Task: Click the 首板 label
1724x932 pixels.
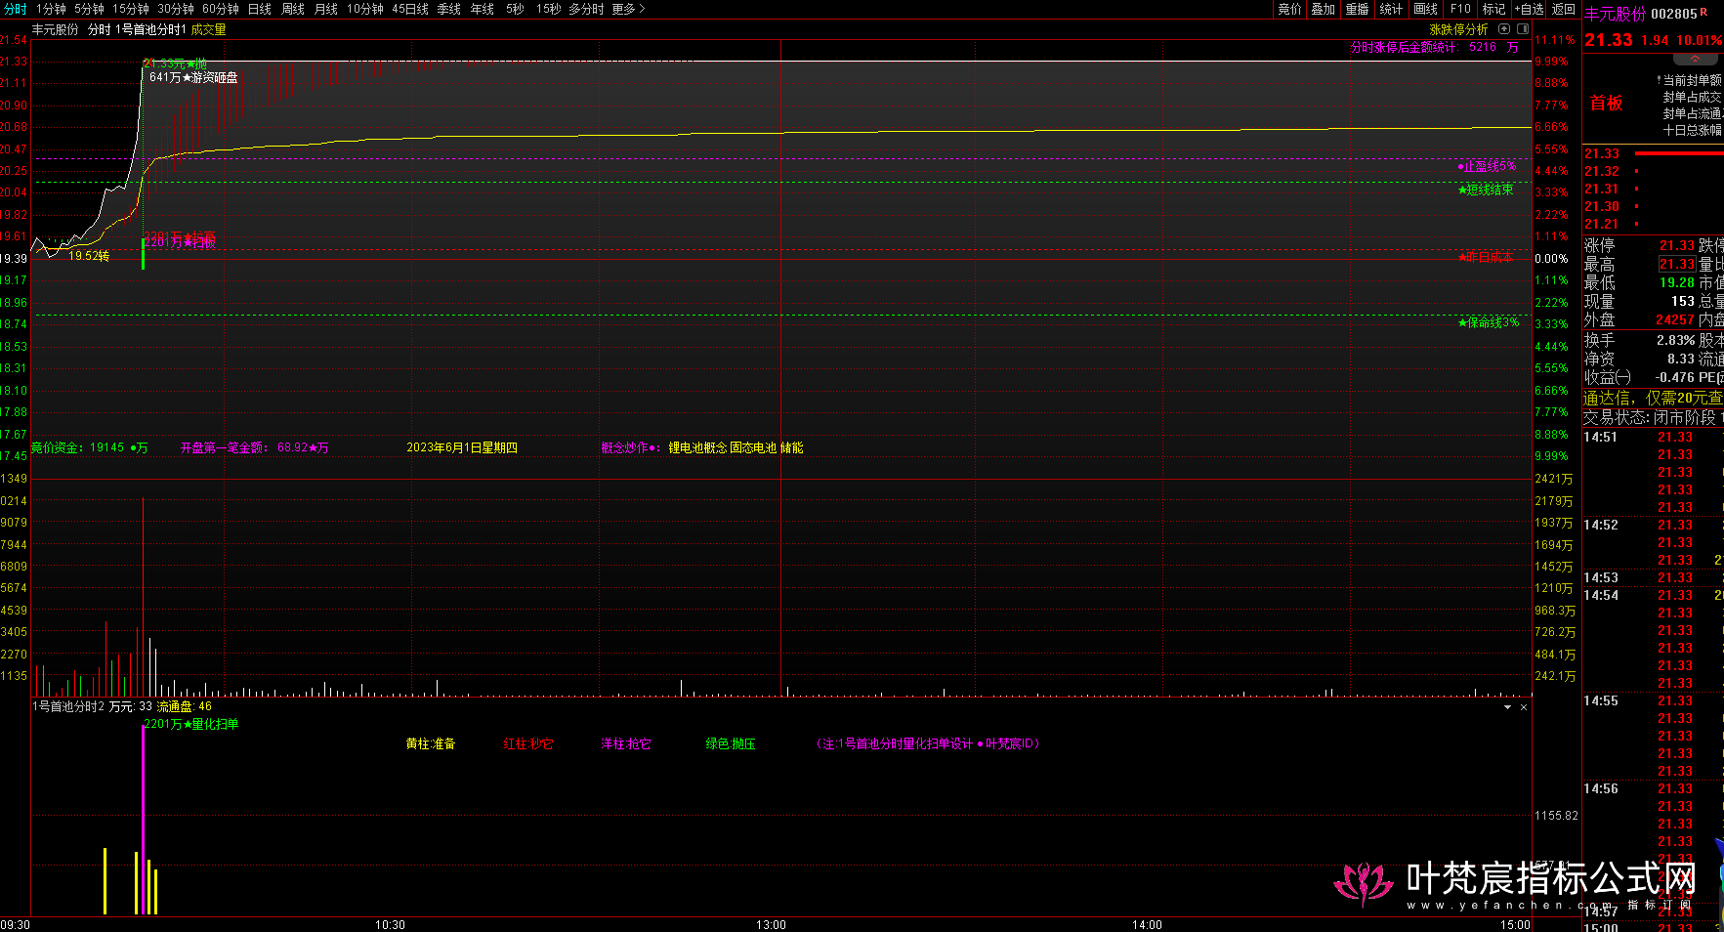Action: click(x=1606, y=103)
